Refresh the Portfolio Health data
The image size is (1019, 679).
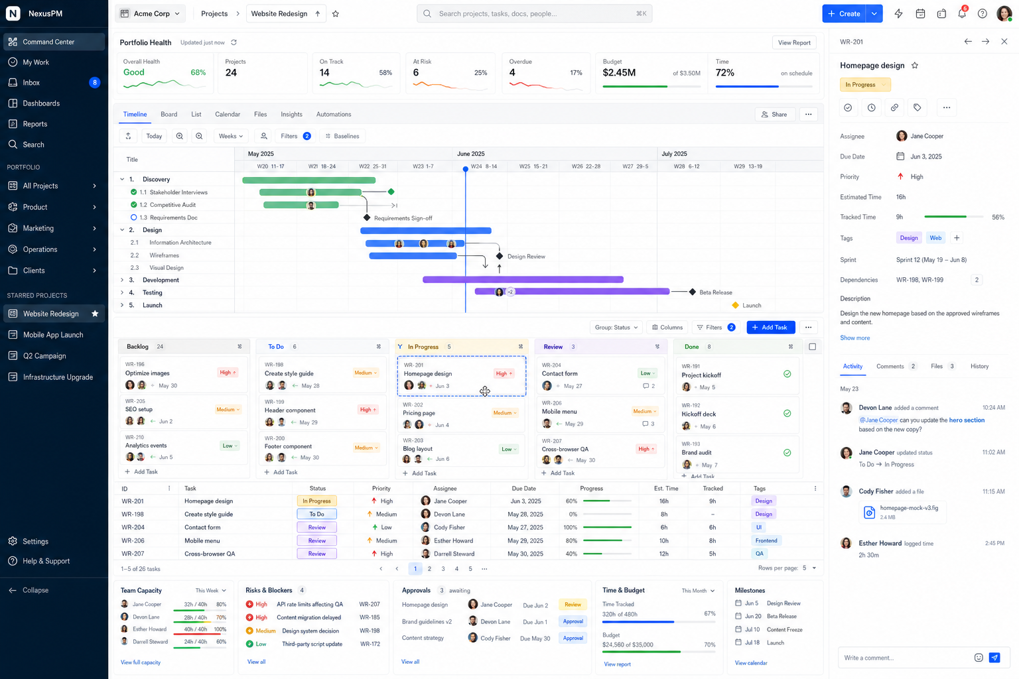click(x=234, y=42)
